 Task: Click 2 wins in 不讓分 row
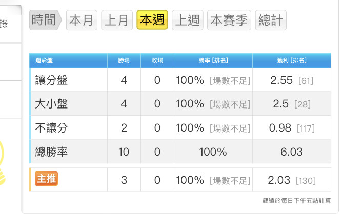(x=124, y=128)
